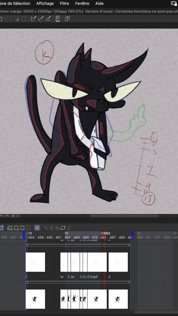Click the small left arrow beside rotation controls
This screenshot has height=316, width=178.
18,216
